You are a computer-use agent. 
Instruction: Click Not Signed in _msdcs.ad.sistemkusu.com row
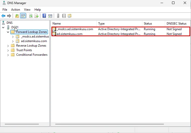pyautogui.click(x=174, y=29)
